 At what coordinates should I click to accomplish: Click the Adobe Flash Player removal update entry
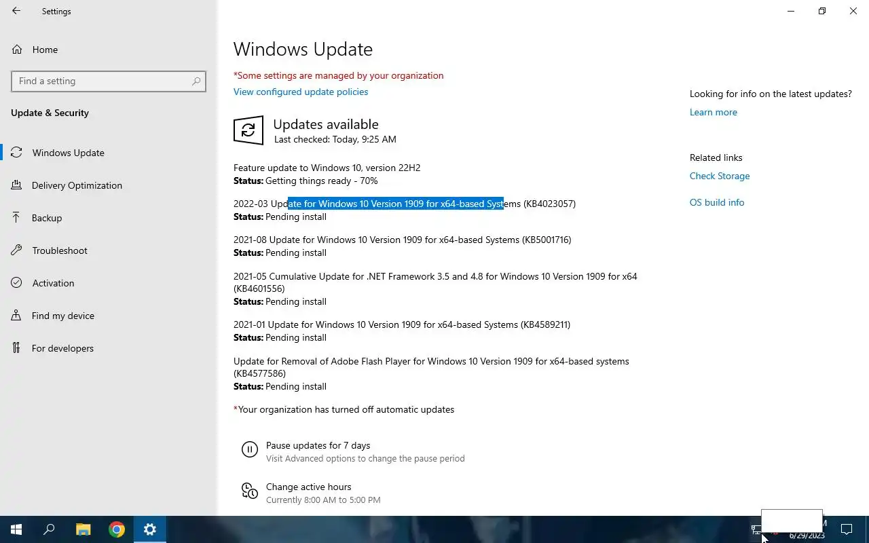click(x=431, y=367)
